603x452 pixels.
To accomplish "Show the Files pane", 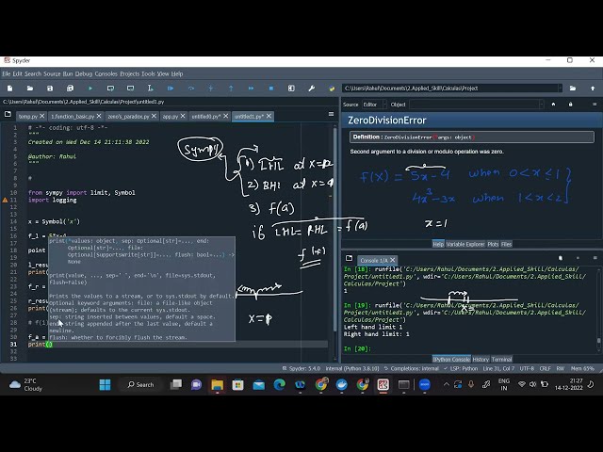I will click(x=506, y=244).
